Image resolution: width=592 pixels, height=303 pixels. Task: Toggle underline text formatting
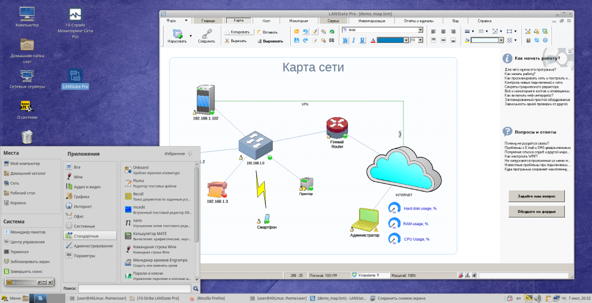coord(362,40)
